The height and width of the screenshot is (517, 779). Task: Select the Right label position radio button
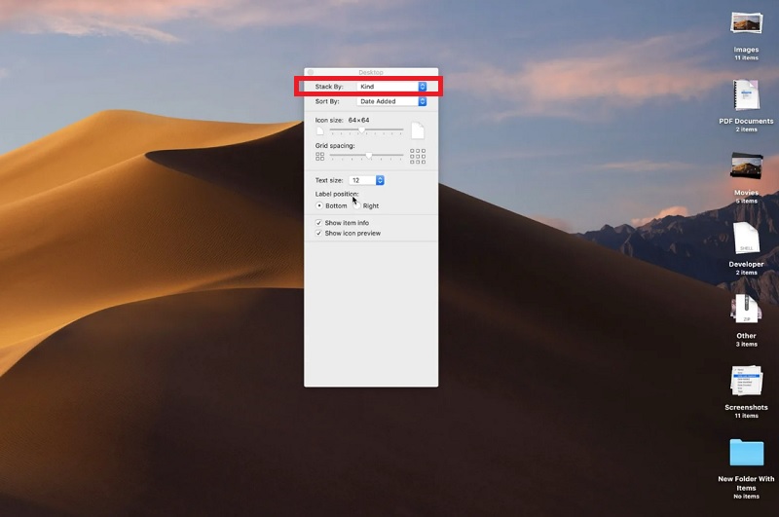(357, 206)
